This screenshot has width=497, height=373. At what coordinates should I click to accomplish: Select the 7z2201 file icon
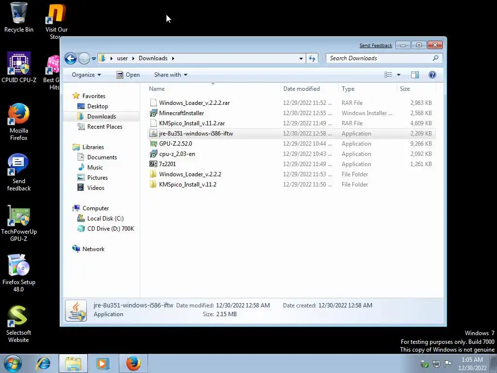(x=153, y=164)
